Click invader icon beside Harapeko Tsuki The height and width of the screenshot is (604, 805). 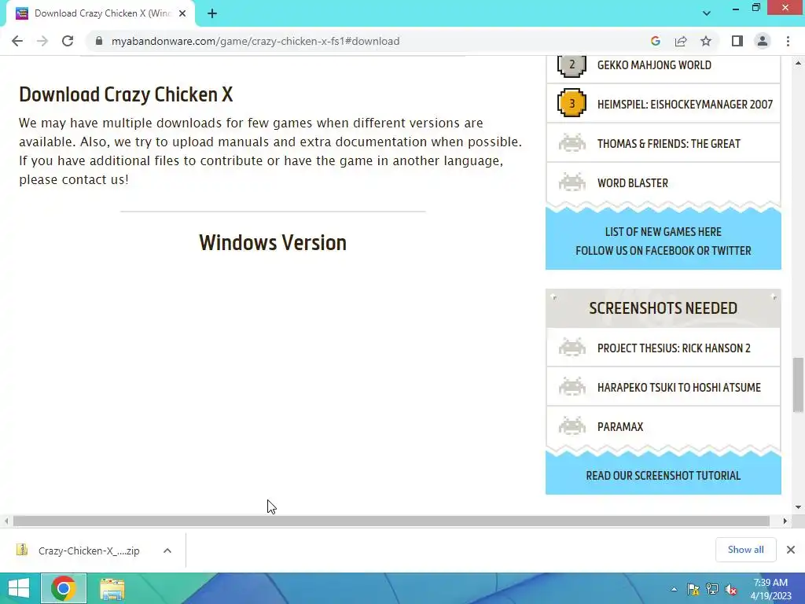coord(572,387)
